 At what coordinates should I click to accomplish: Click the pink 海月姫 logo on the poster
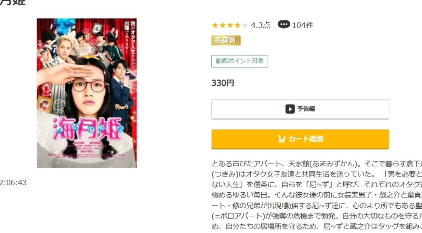tap(88, 129)
